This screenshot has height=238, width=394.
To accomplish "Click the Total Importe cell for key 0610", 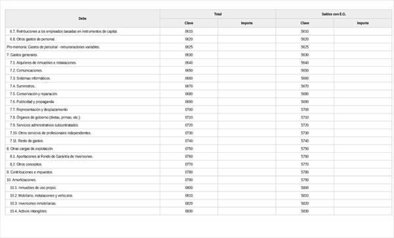I will [246, 31].
